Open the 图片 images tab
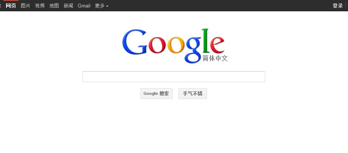The height and width of the screenshot is (153, 348). [x=25, y=6]
